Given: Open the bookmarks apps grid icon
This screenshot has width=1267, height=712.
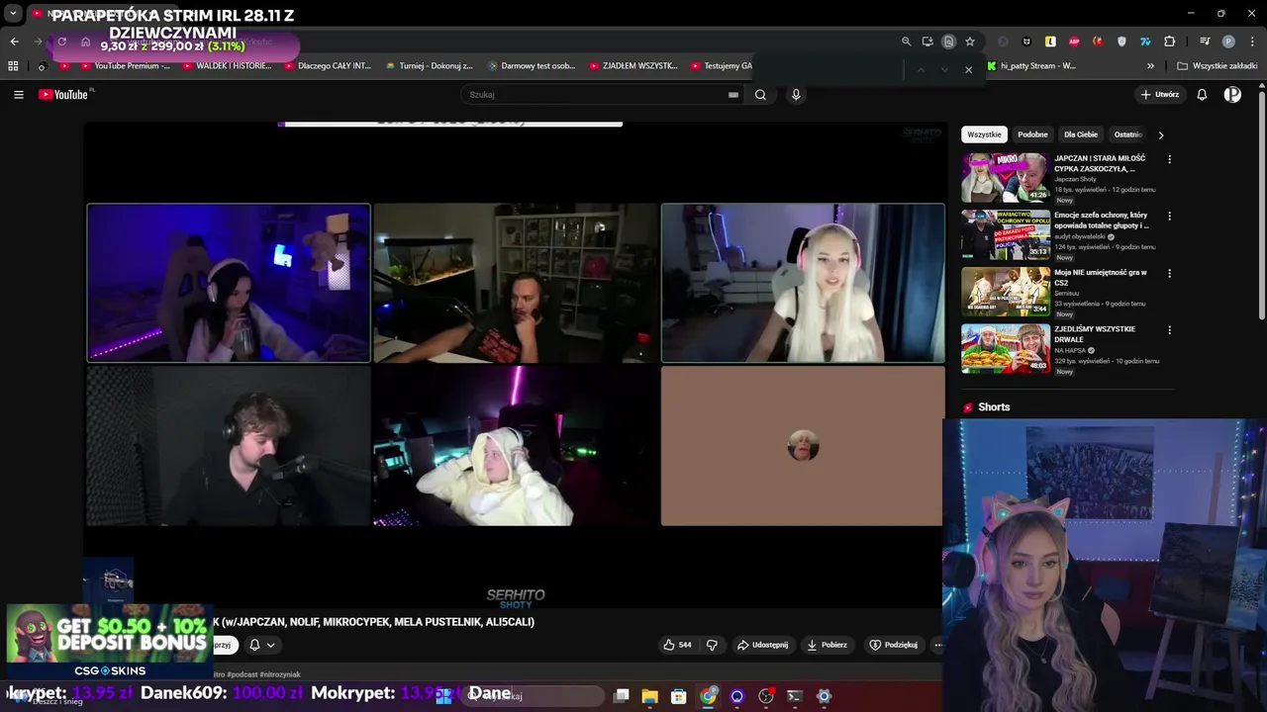Looking at the screenshot, I should click(x=13, y=66).
